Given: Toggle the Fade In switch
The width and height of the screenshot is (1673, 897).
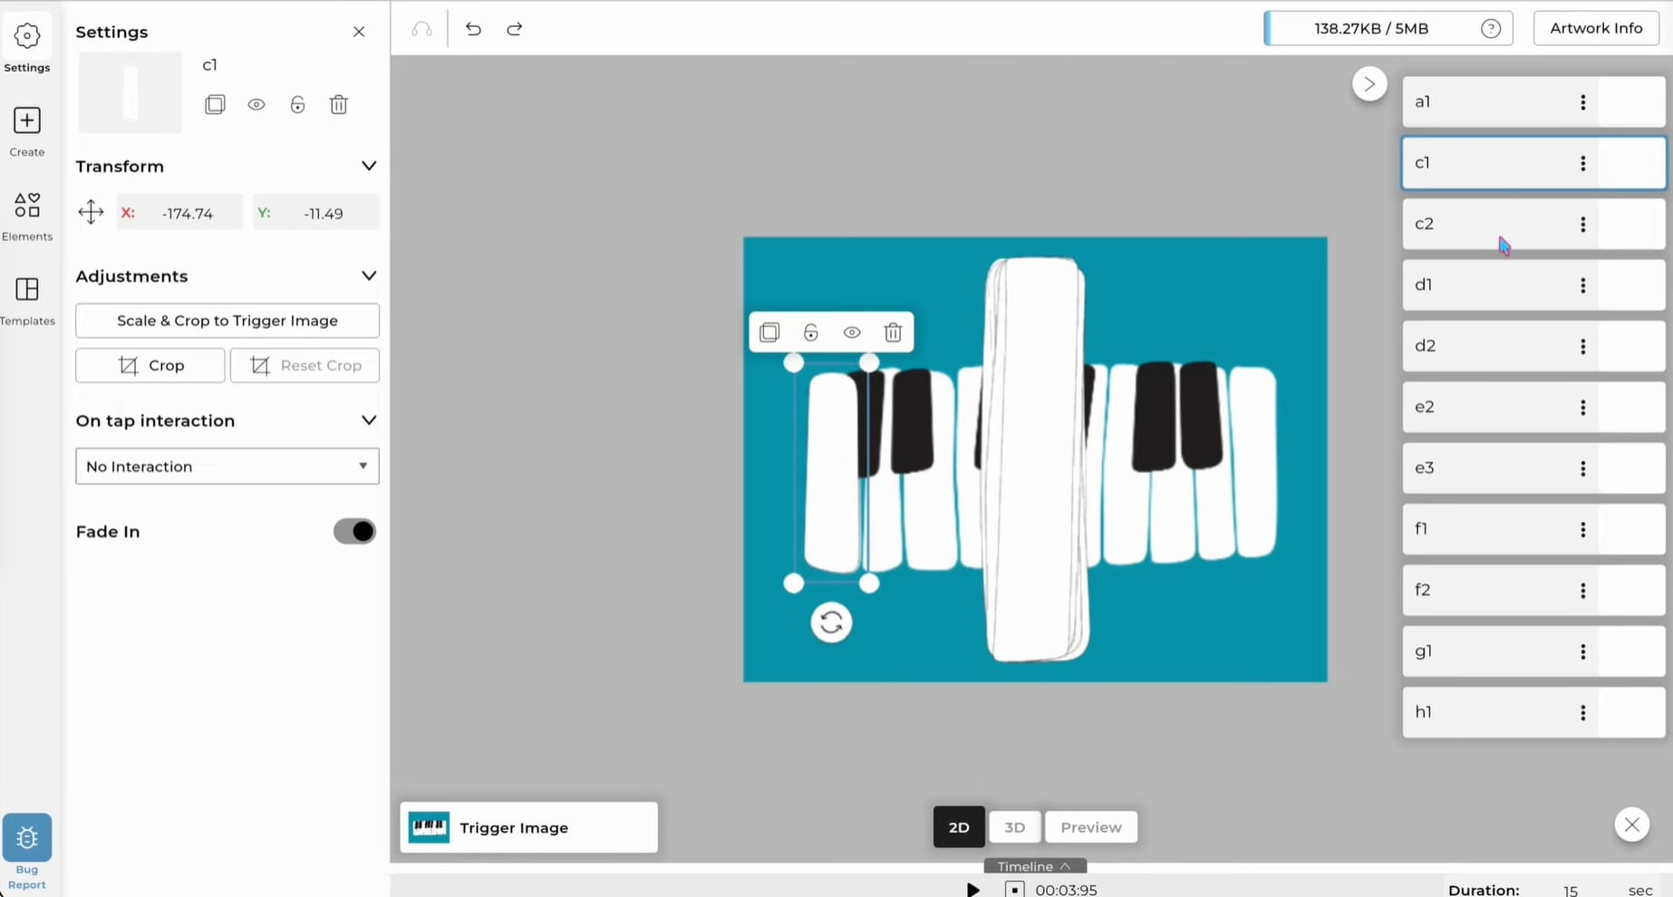Looking at the screenshot, I should point(354,531).
